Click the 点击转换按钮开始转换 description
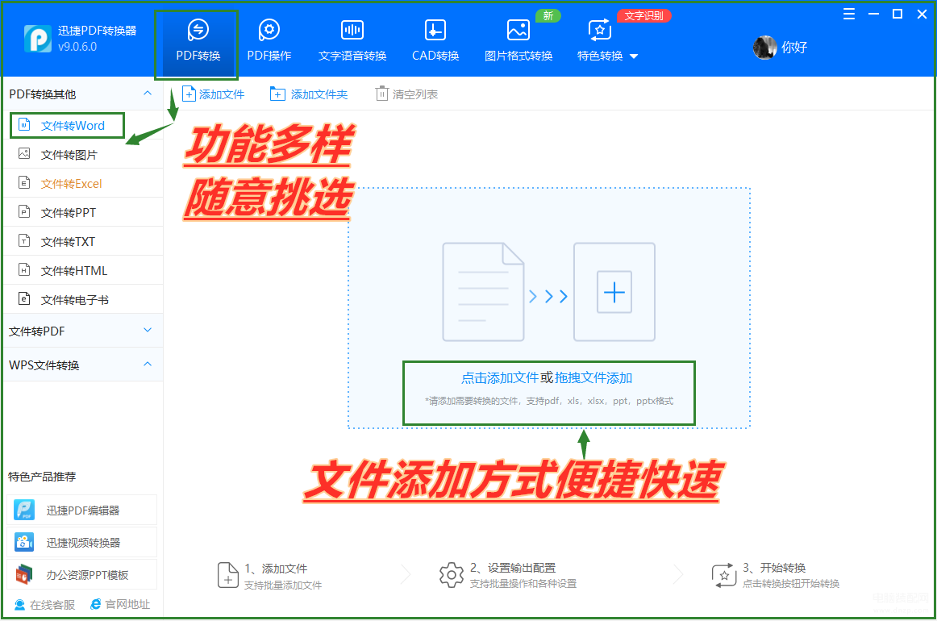 791,583
